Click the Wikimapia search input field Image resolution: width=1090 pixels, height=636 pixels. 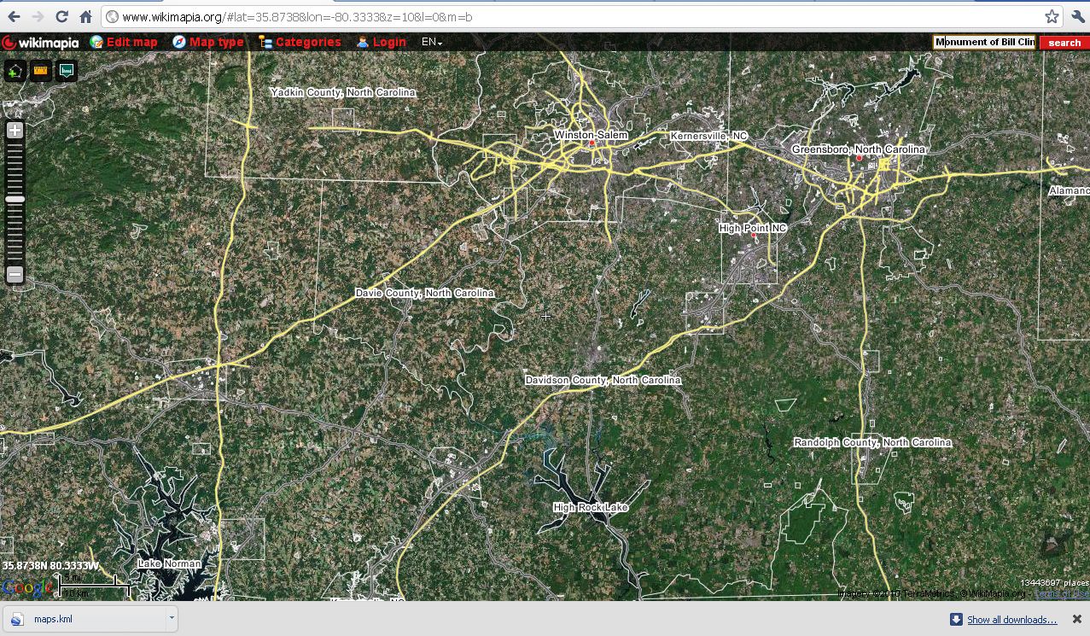(984, 42)
